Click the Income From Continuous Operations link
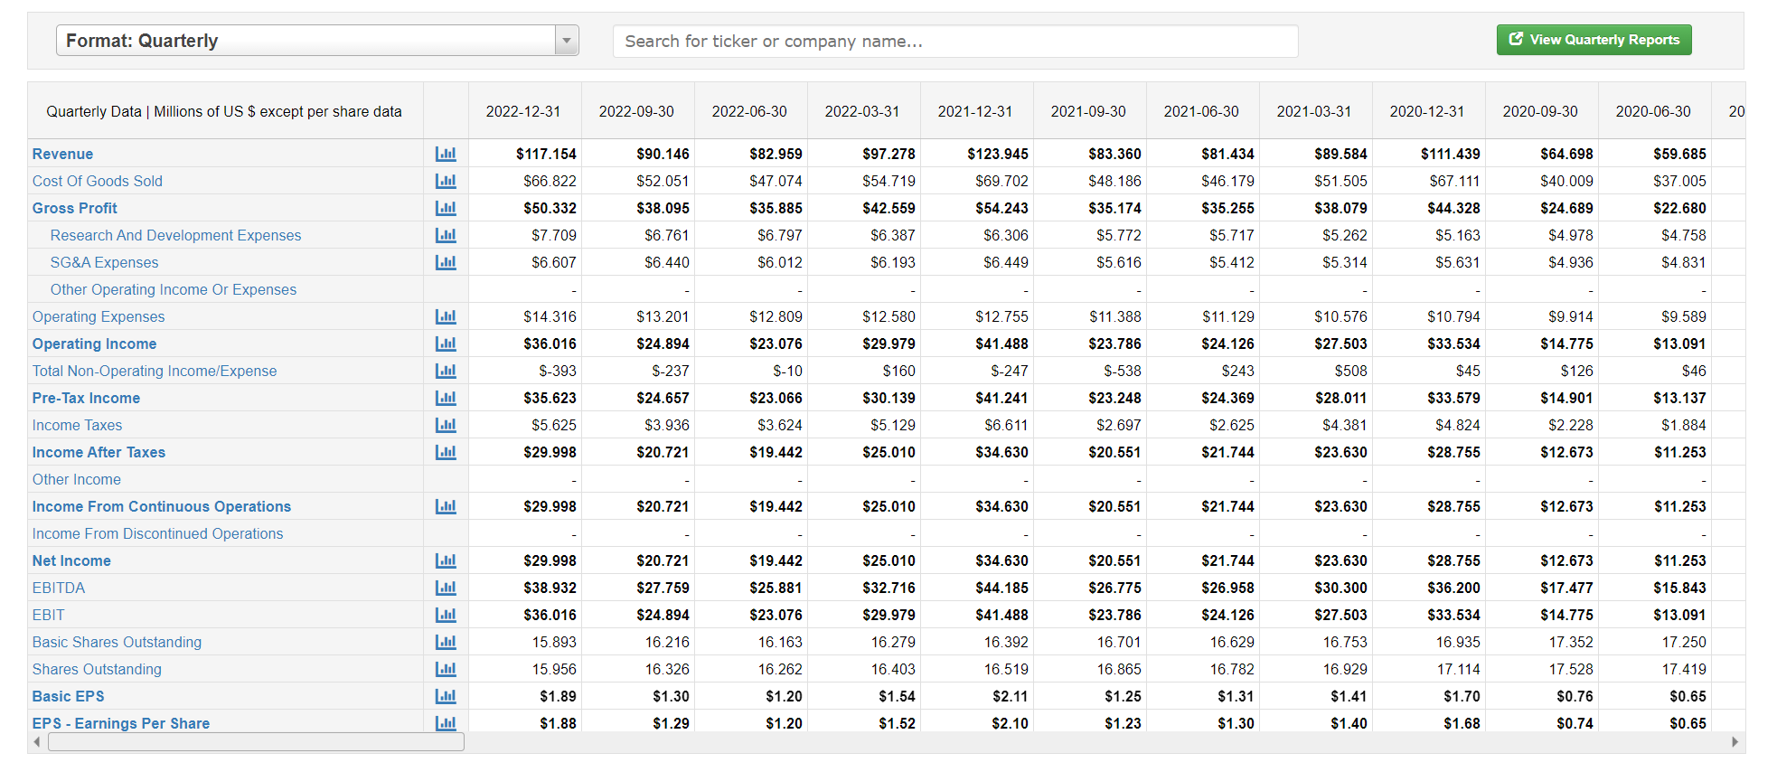This screenshot has width=1777, height=772. (x=162, y=506)
